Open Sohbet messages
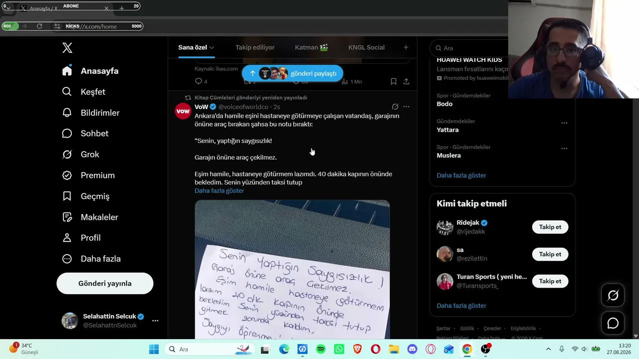Screen dimensions: 639x359 tap(85, 134)
